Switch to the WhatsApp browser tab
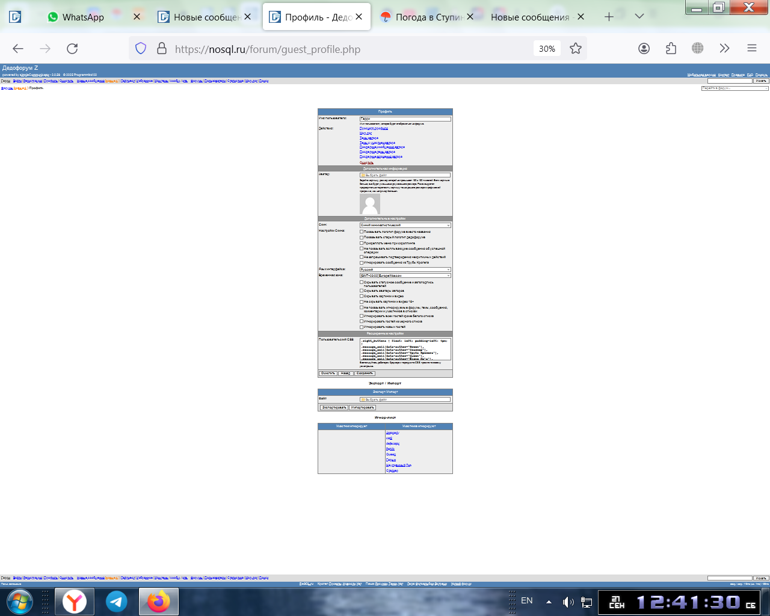The image size is (770, 616). click(83, 17)
